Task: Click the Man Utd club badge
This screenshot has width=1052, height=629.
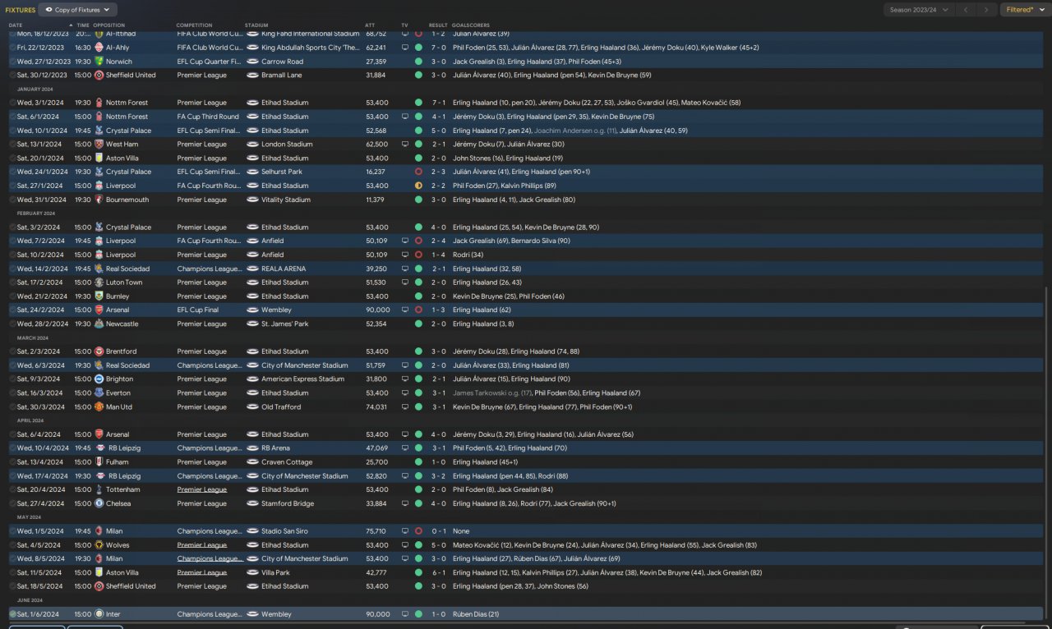Action: click(99, 407)
